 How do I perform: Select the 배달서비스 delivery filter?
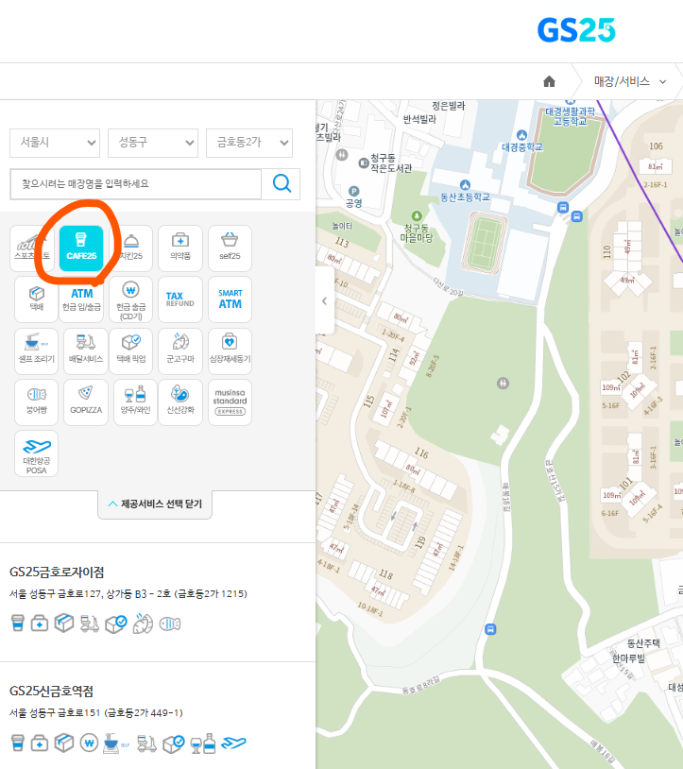click(86, 351)
